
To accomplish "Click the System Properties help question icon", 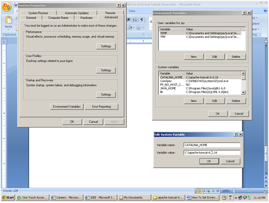I will tap(119, 5).
